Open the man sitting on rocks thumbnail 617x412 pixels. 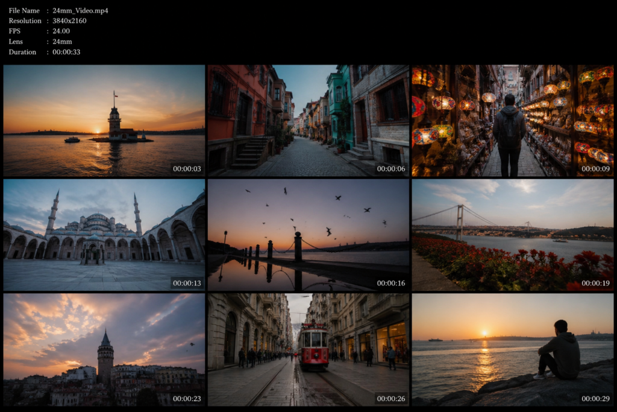coord(512,349)
